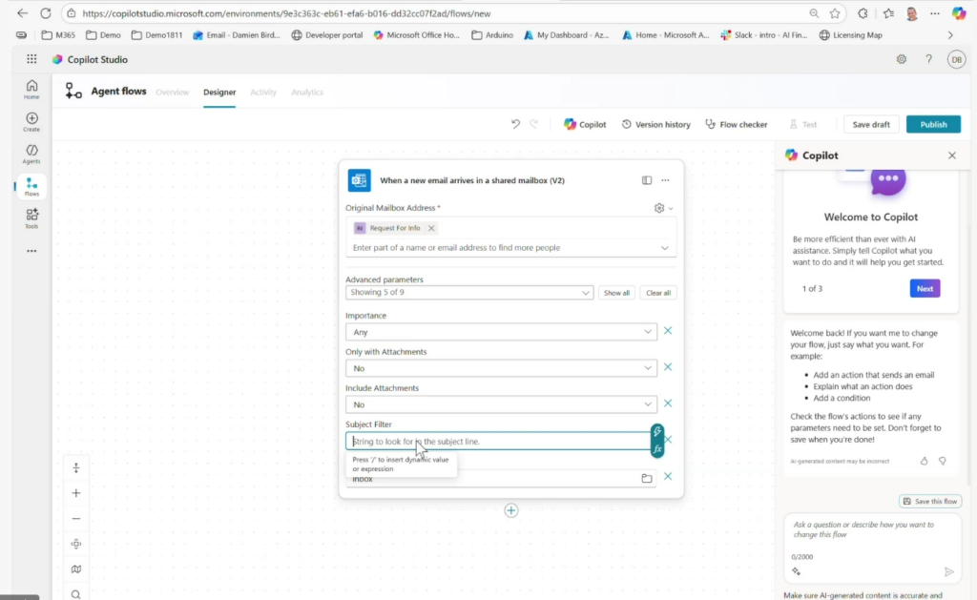Remove the Request For Info mailbox chip
Image resolution: width=977 pixels, height=600 pixels.
(x=431, y=228)
